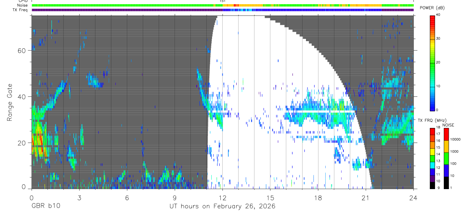
Task: Click hour 12 on the UT axis
Action: tap(223, 197)
